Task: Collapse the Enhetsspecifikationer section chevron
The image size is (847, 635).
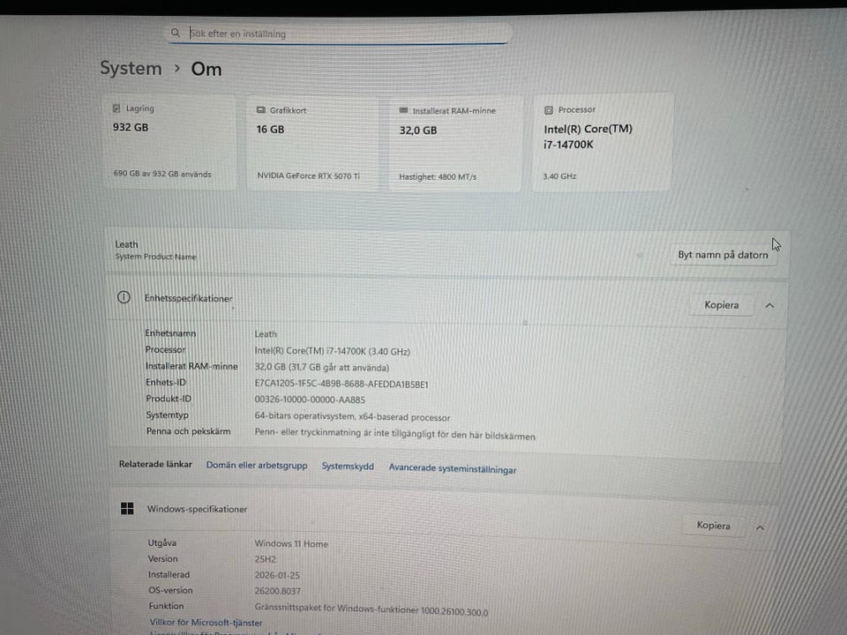Action: pyautogui.click(x=769, y=306)
